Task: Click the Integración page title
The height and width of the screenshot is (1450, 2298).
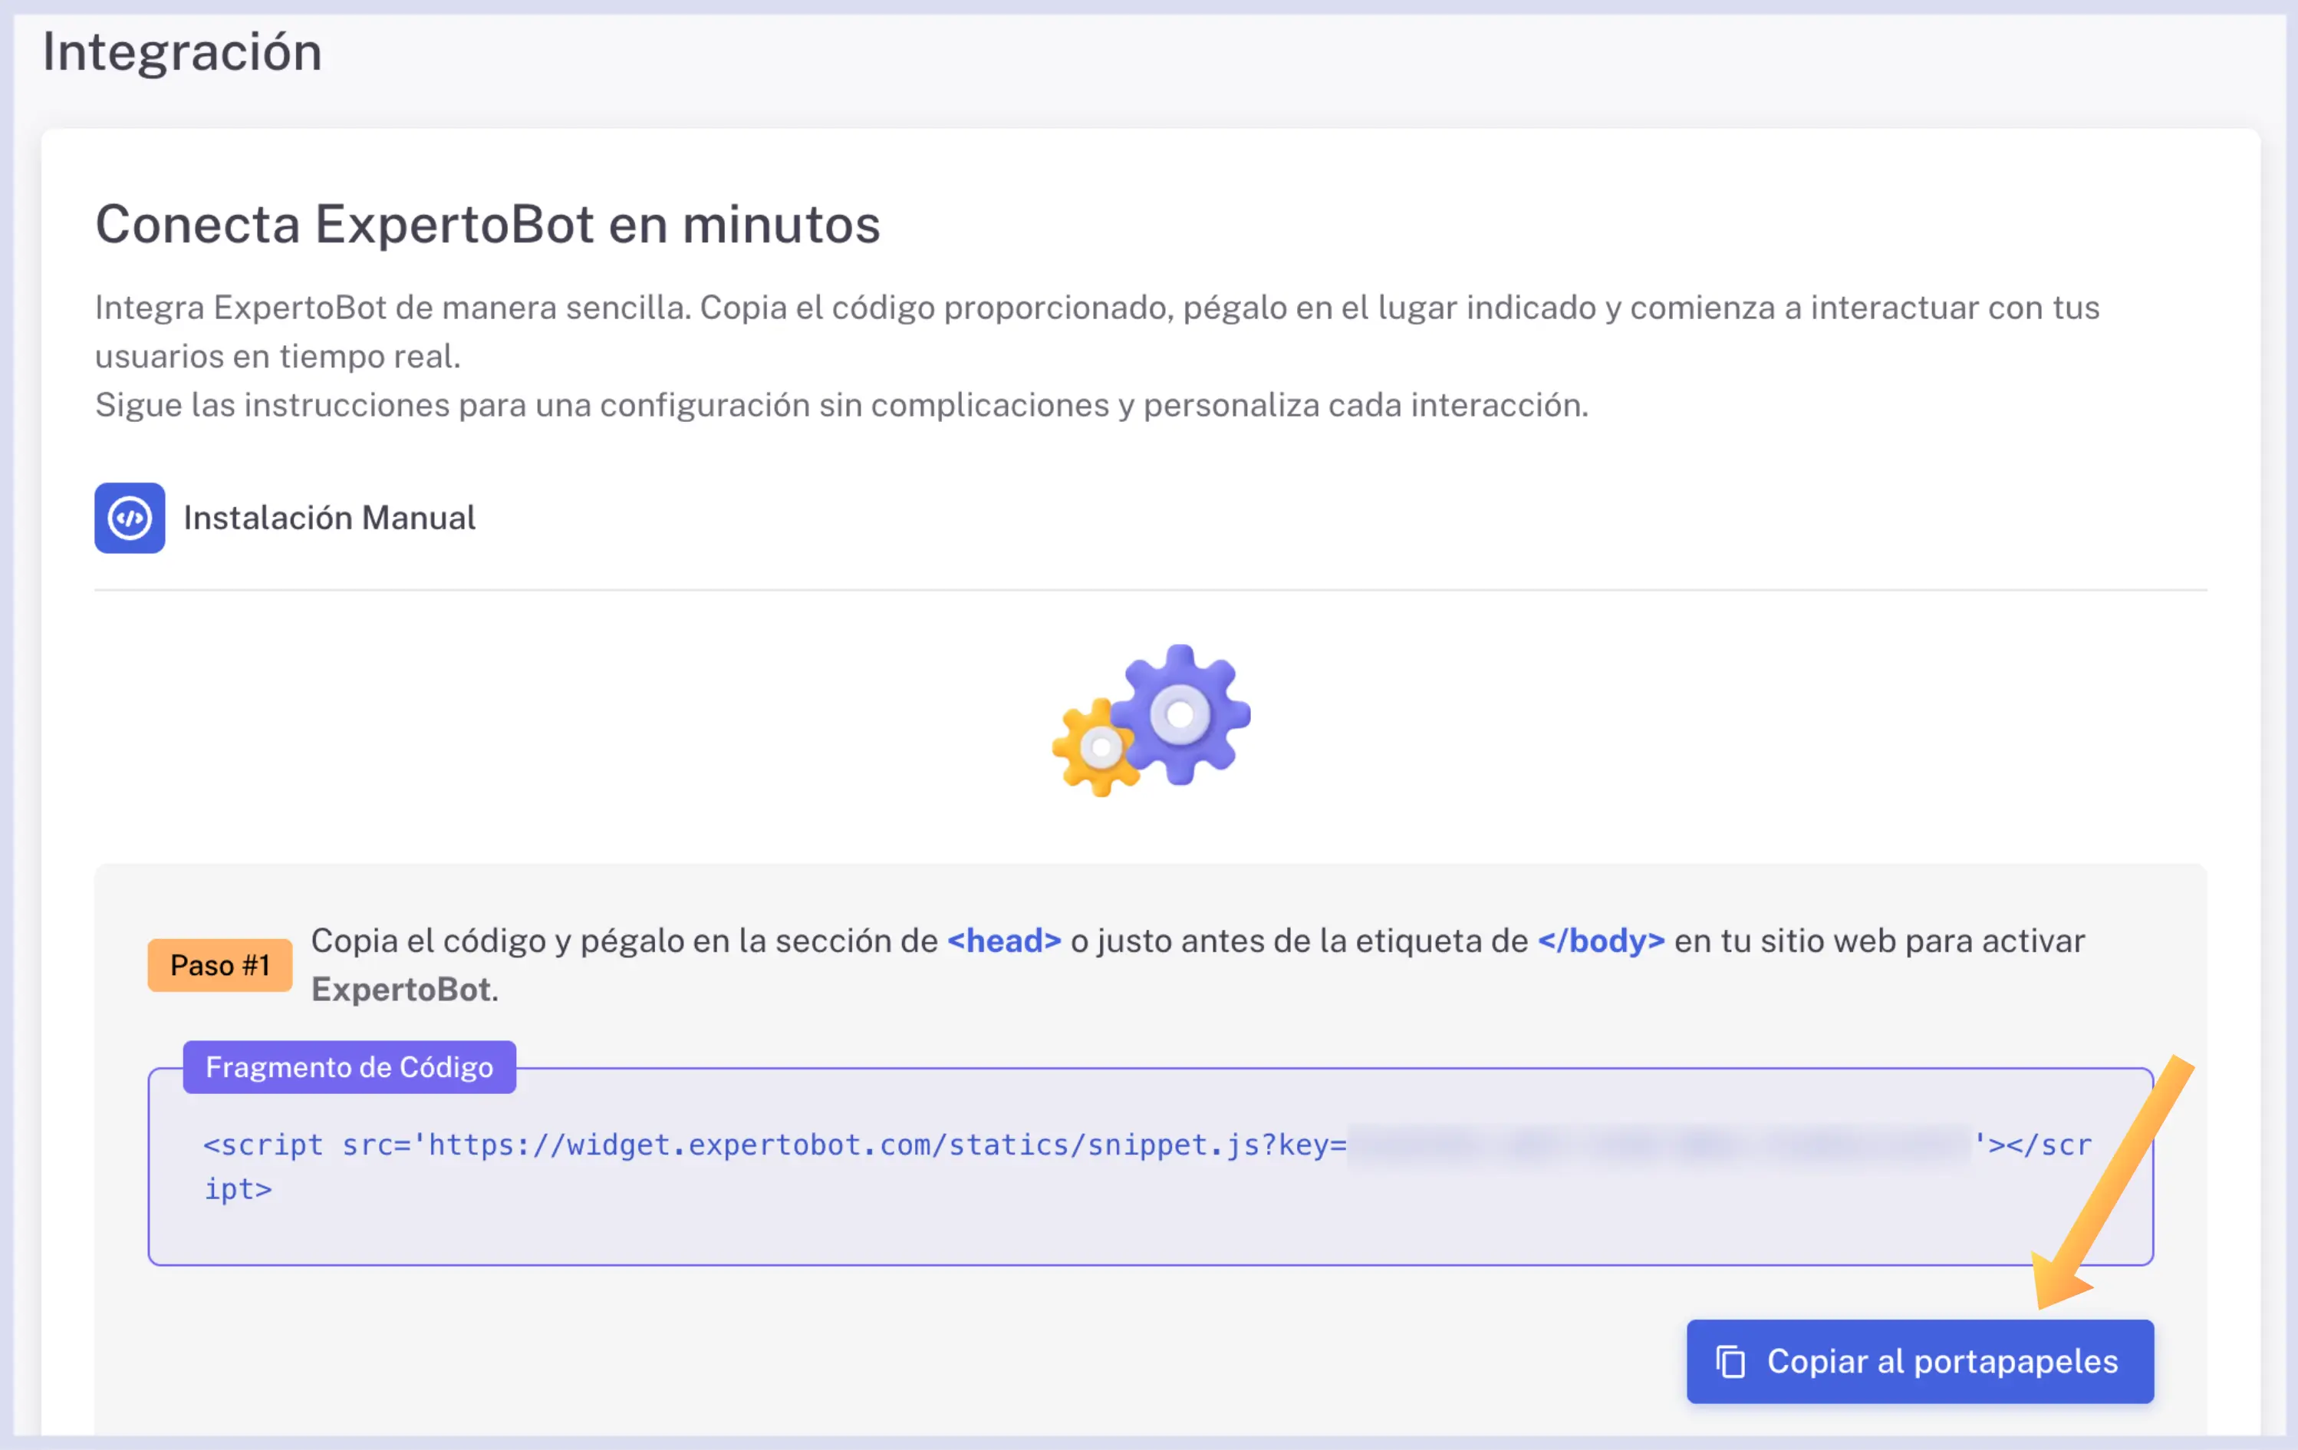Action: tap(183, 51)
